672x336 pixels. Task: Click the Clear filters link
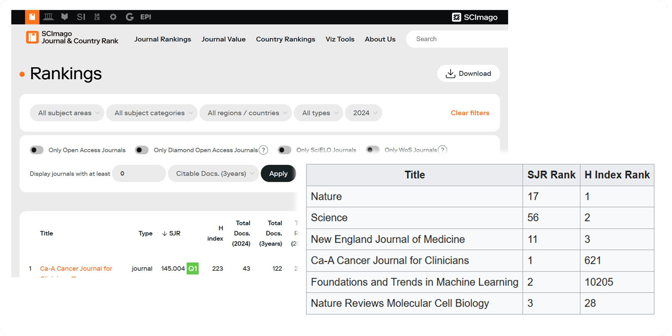(x=470, y=113)
